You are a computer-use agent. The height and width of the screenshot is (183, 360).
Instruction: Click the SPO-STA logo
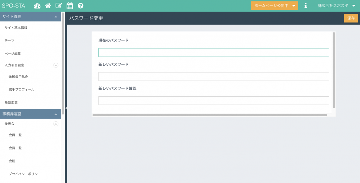(x=14, y=6)
